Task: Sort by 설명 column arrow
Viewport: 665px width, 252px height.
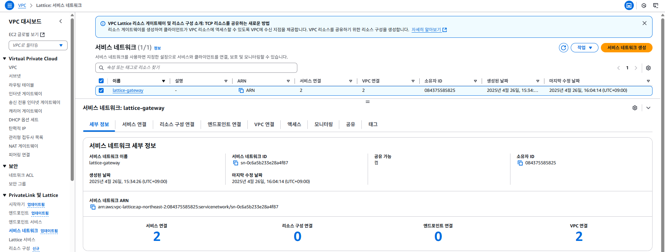Action: click(226, 81)
